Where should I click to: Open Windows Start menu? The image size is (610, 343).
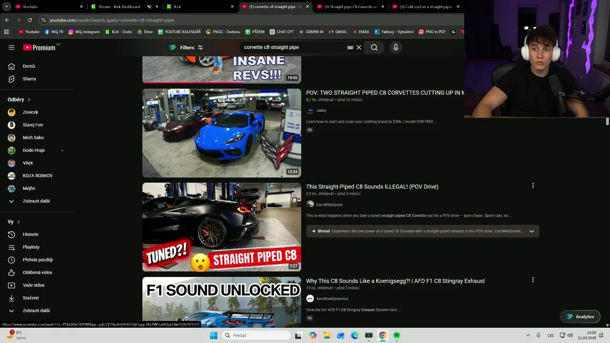[213, 335]
